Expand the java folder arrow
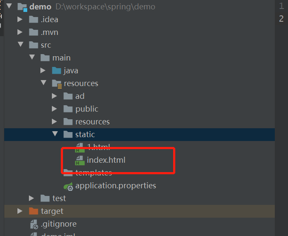Image resolution: width=288 pixels, height=236 pixels. (x=43, y=70)
